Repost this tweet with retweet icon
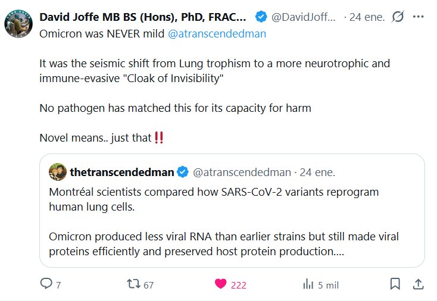The width and height of the screenshot is (437, 301). [x=133, y=284]
